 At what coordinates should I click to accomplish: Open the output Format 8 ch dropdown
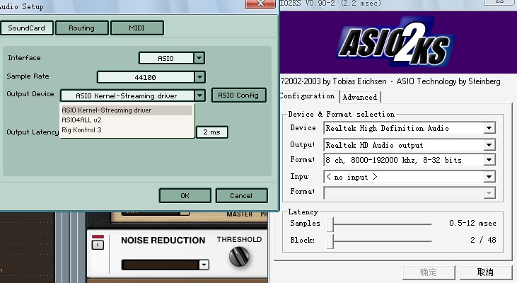[489, 160]
